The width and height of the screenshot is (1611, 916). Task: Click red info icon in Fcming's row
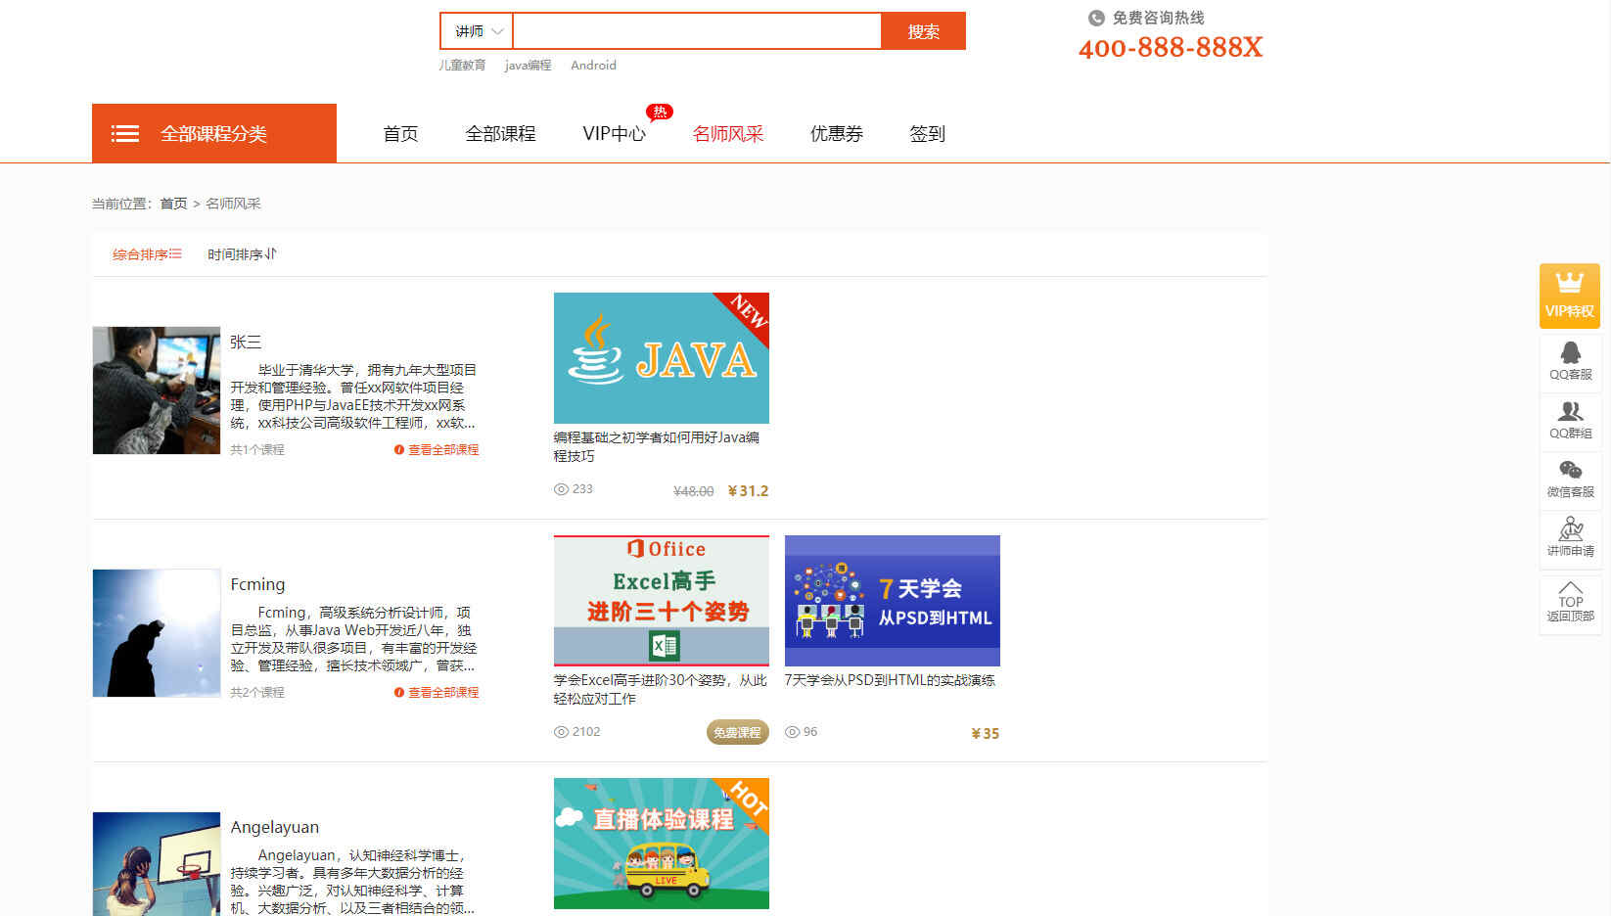tap(399, 693)
